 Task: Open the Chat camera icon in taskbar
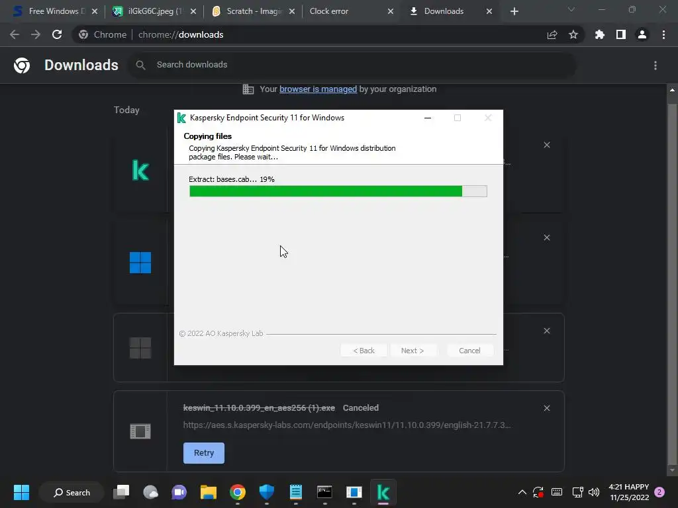pyautogui.click(x=179, y=492)
